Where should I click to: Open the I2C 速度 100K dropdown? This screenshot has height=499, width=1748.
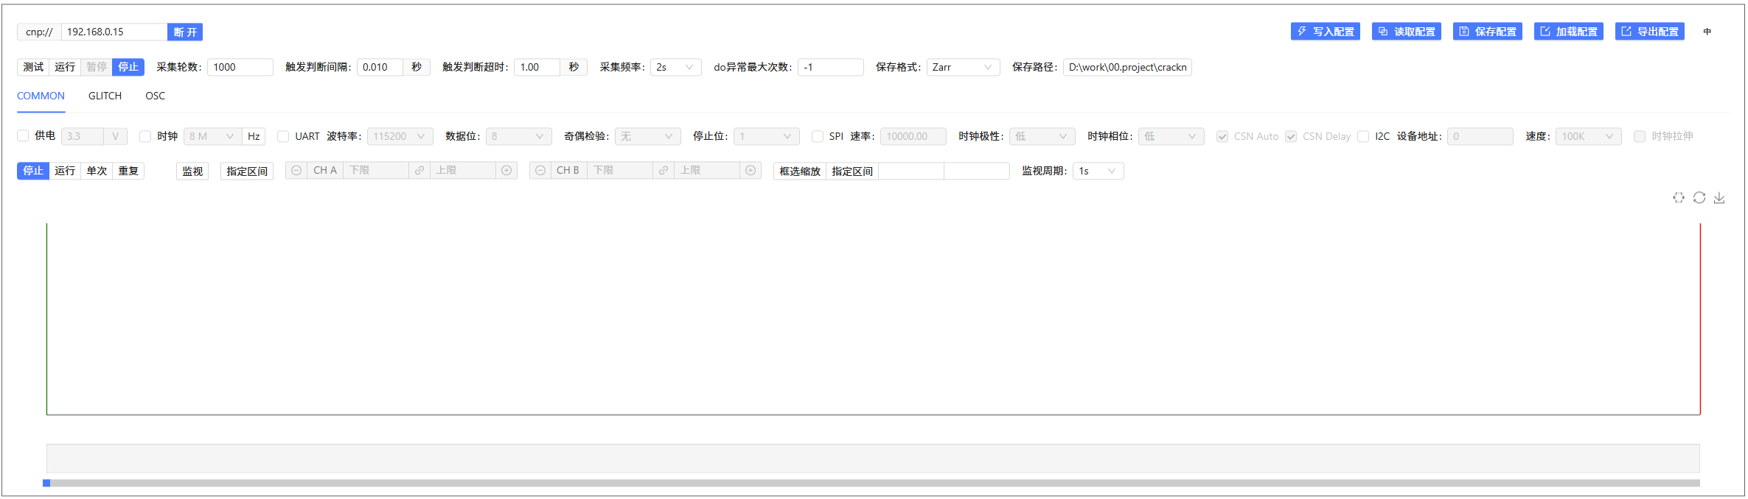[x=1588, y=136]
